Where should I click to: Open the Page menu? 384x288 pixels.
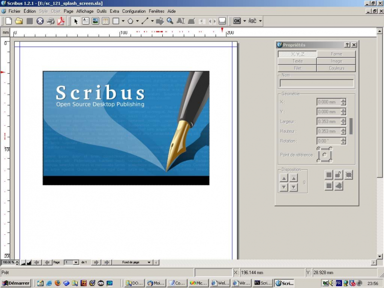click(68, 11)
